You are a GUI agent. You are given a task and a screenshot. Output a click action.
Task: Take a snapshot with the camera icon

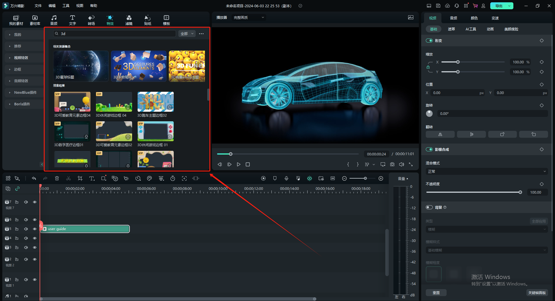[x=392, y=164]
